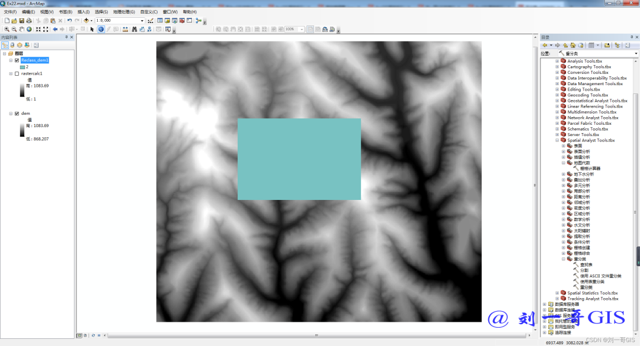Open the 帮助(H) menu
This screenshot has height=346, width=640.
click(x=190, y=12)
